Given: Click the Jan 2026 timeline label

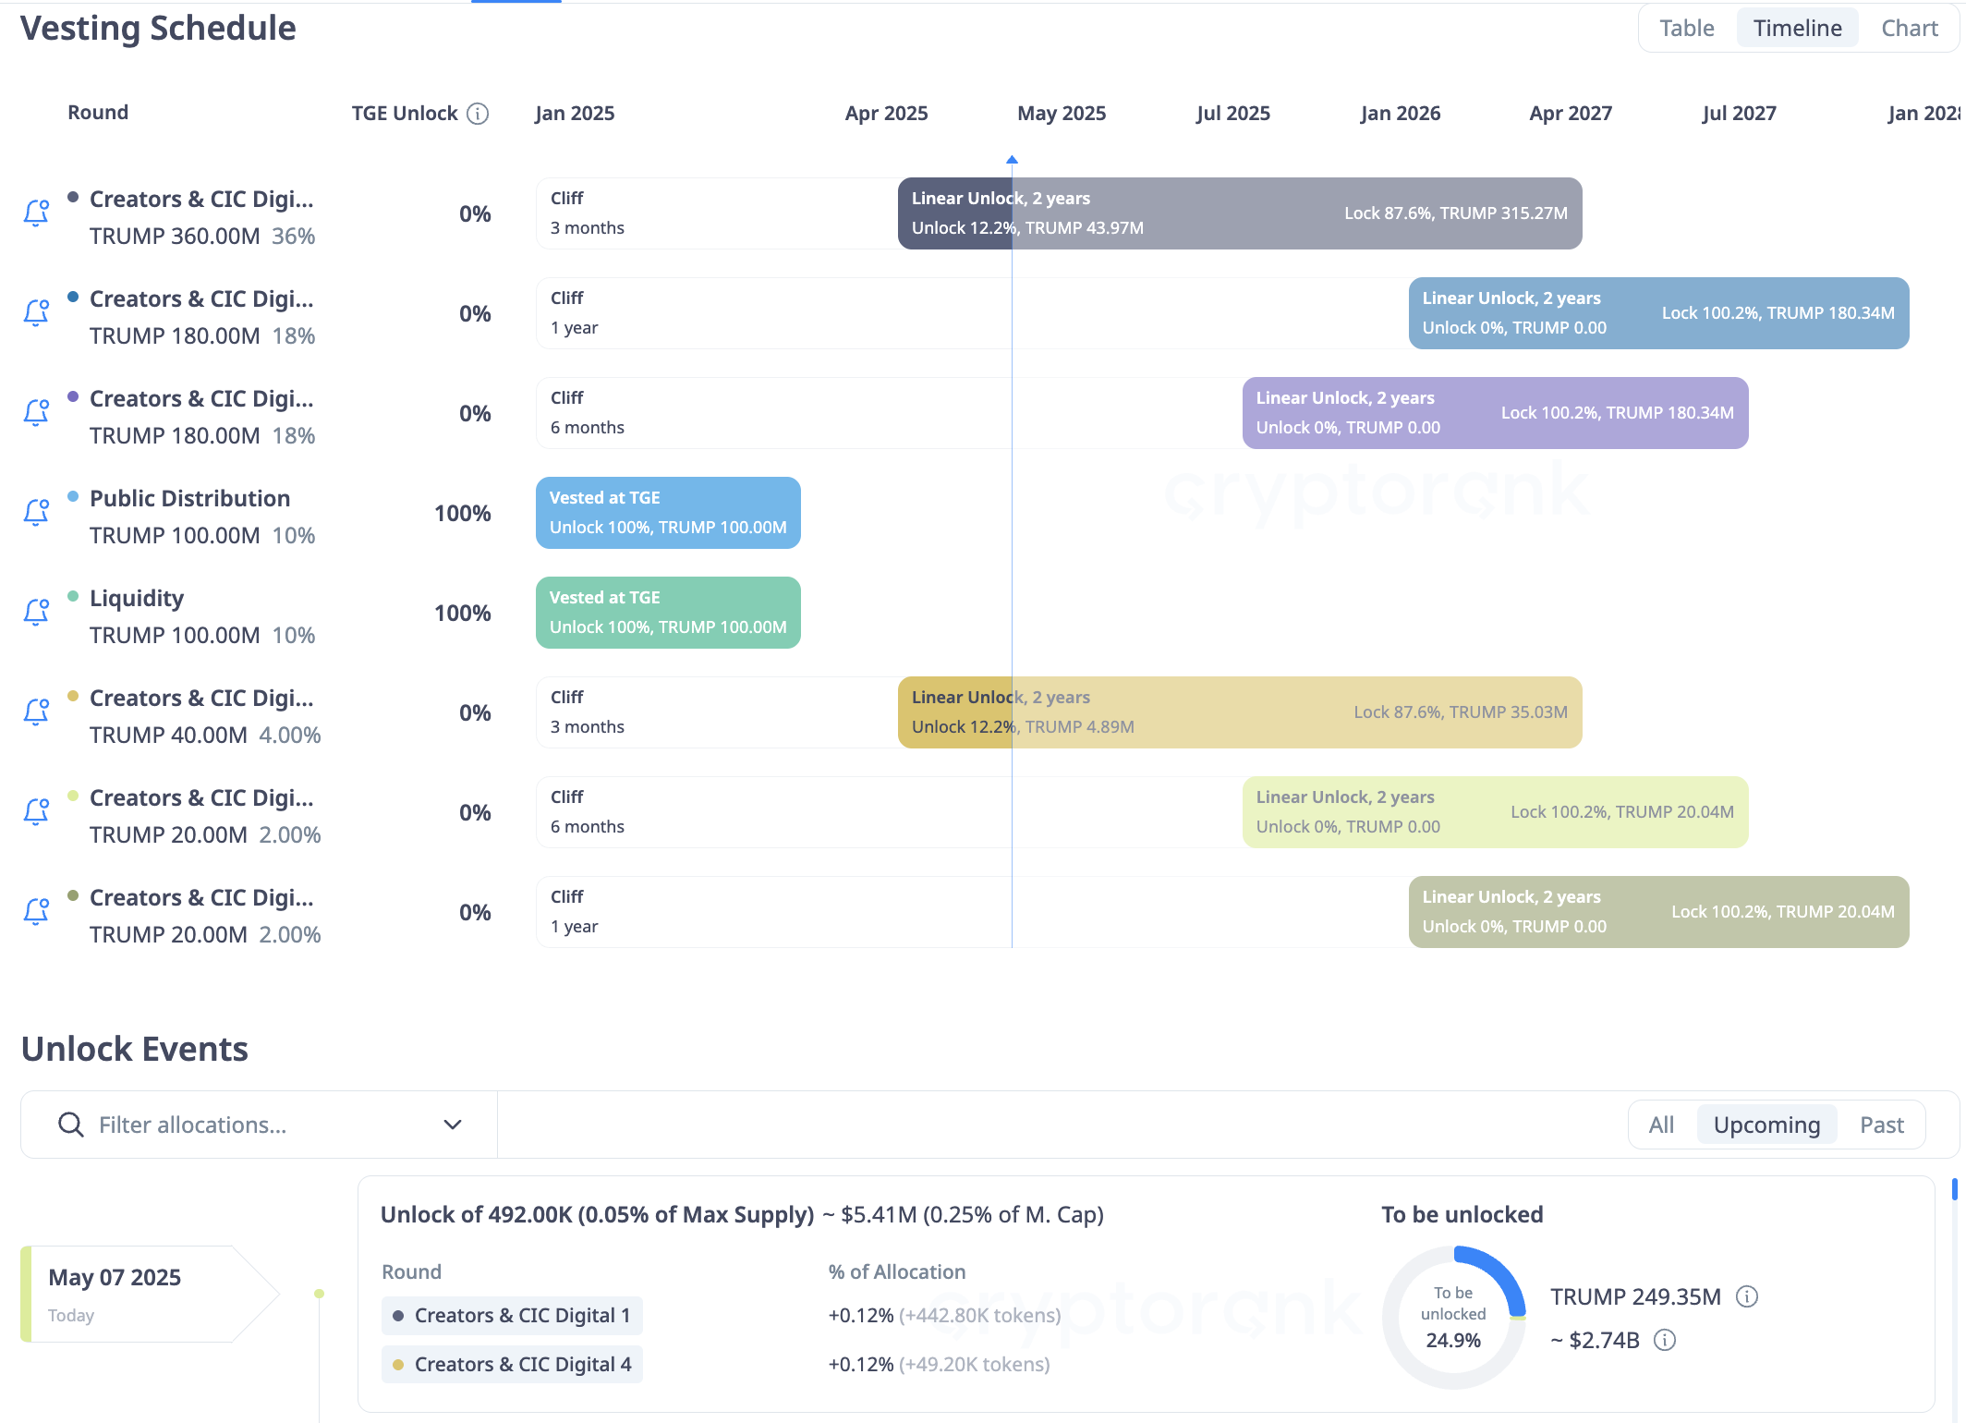Looking at the screenshot, I should click(1400, 114).
